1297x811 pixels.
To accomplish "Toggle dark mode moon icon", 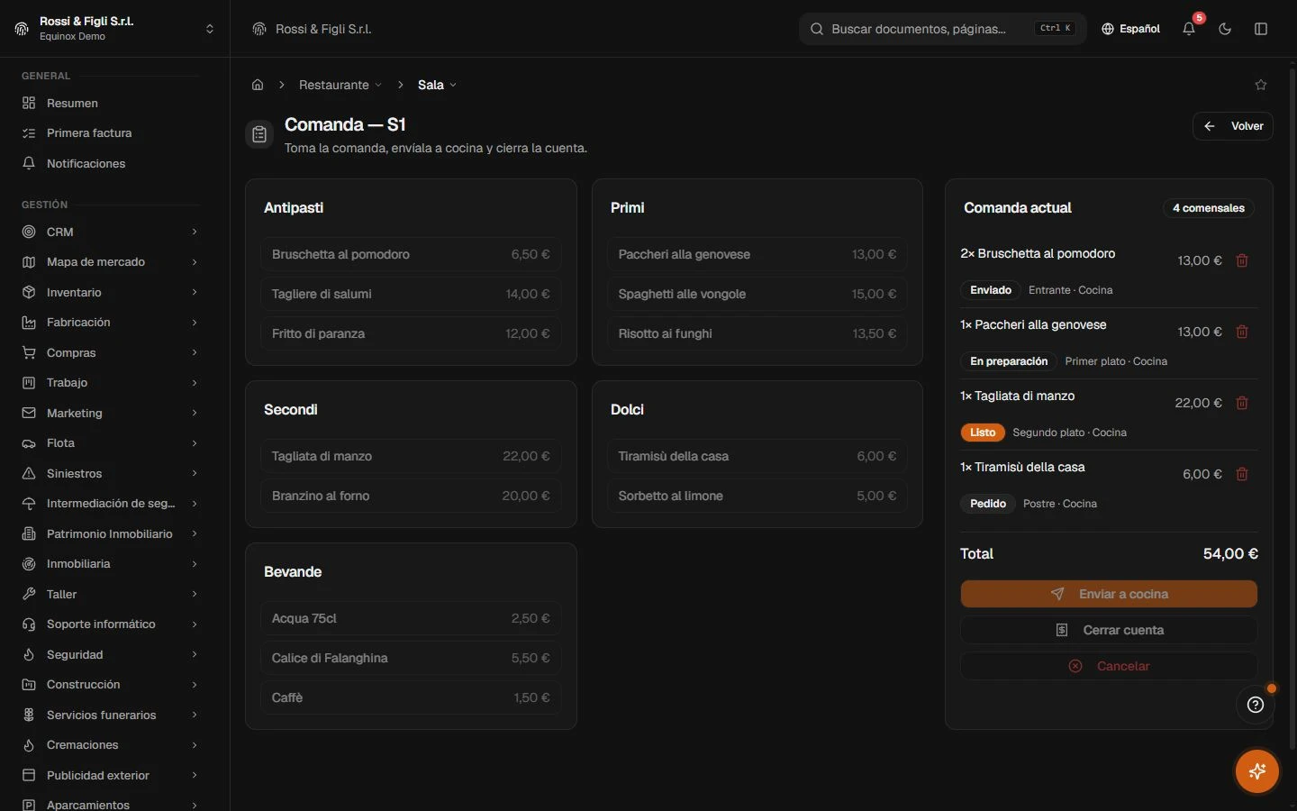I will (x=1225, y=29).
